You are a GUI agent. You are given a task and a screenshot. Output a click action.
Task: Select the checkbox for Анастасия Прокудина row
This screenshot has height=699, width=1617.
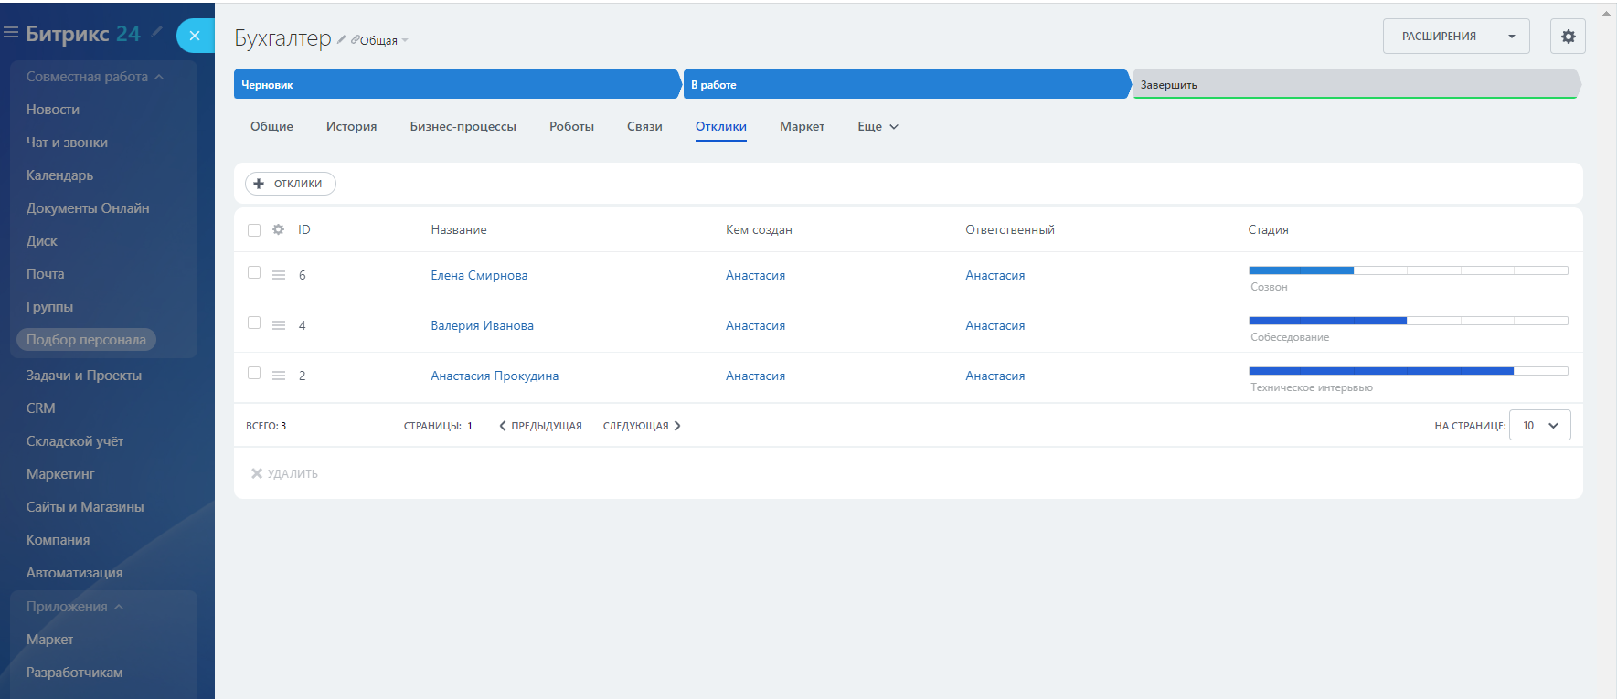click(254, 373)
